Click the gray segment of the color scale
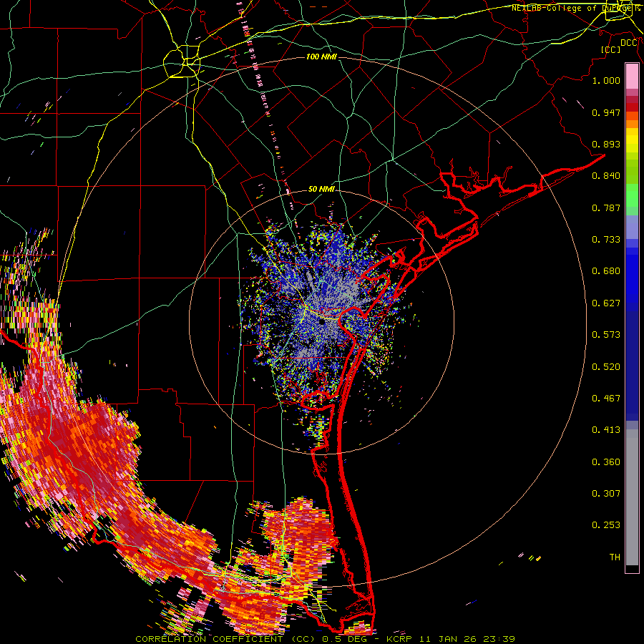 [x=632, y=497]
